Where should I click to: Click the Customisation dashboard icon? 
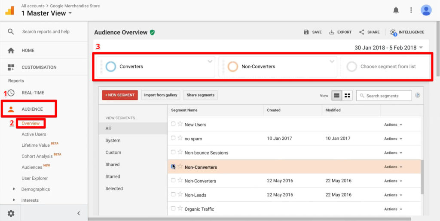tap(11, 67)
